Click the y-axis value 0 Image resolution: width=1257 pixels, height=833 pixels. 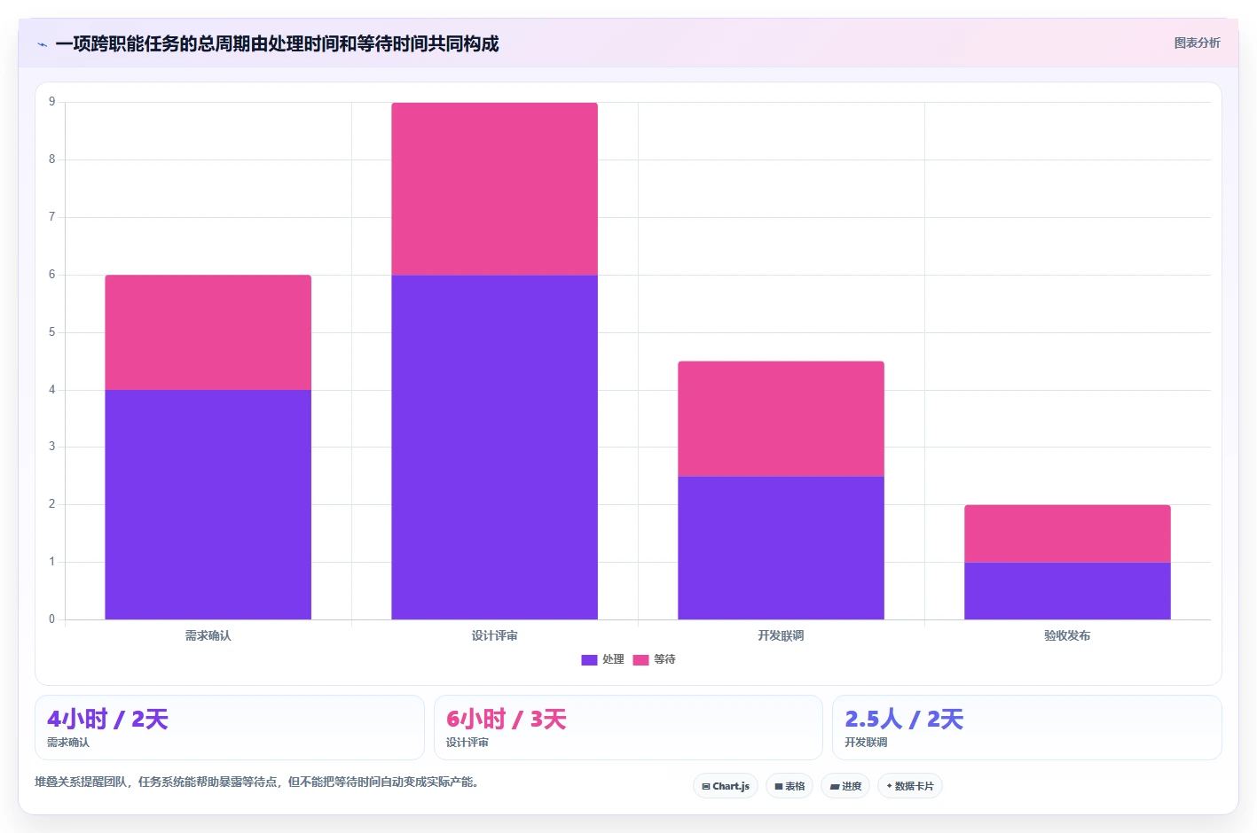51,619
